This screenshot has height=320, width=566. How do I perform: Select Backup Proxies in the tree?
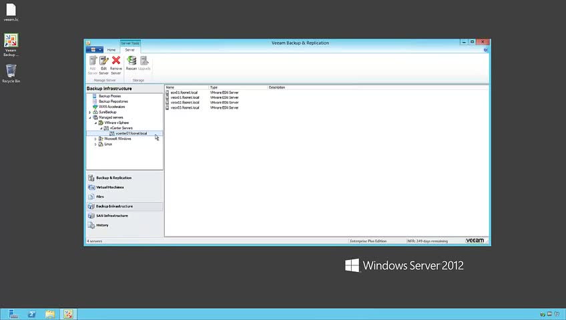click(x=109, y=96)
